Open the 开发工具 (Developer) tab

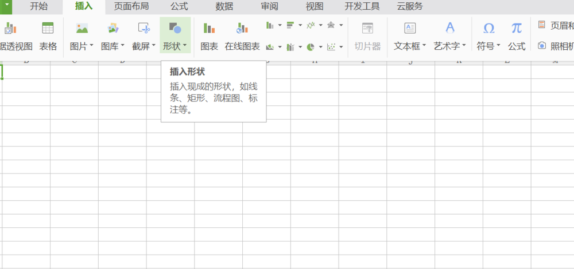coord(362,6)
